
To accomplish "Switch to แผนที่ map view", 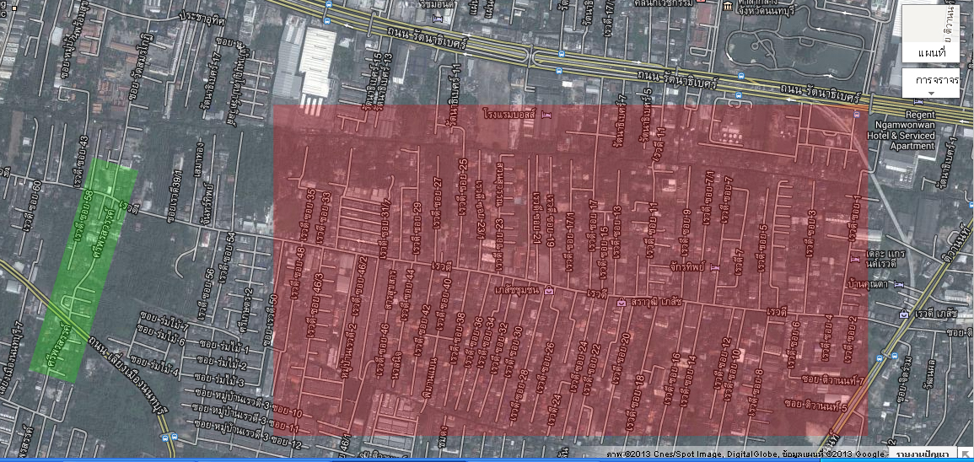I will point(931,53).
